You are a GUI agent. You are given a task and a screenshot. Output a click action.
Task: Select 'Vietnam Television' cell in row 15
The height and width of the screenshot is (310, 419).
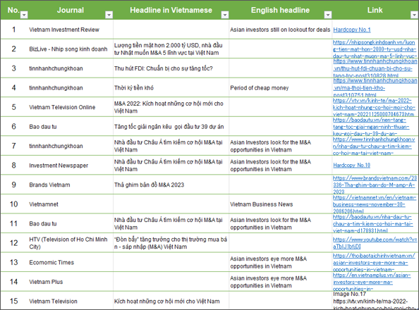[71, 301]
